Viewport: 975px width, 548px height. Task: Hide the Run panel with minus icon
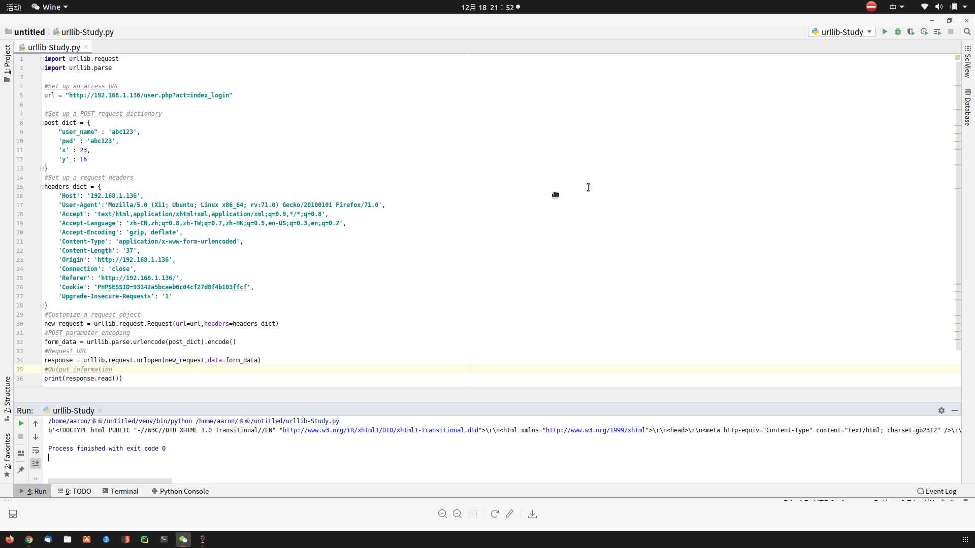955,410
